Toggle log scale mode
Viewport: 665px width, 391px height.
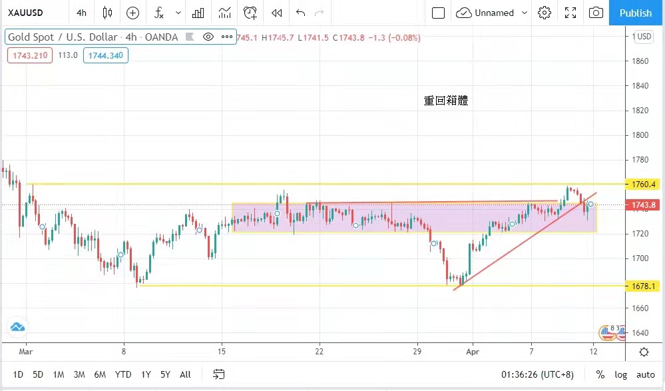point(620,374)
